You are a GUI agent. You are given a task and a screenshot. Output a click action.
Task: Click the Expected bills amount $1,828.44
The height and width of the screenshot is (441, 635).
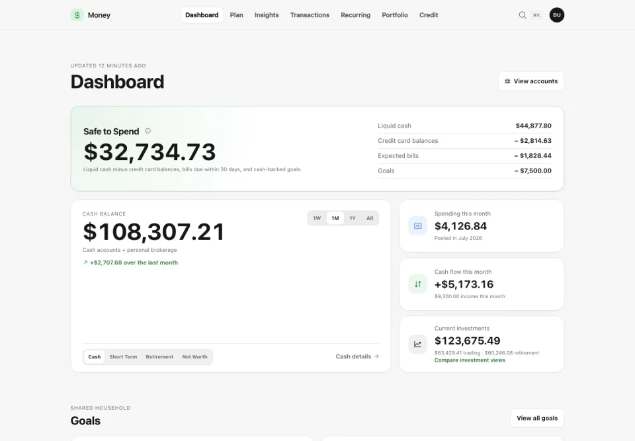(x=533, y=155)
